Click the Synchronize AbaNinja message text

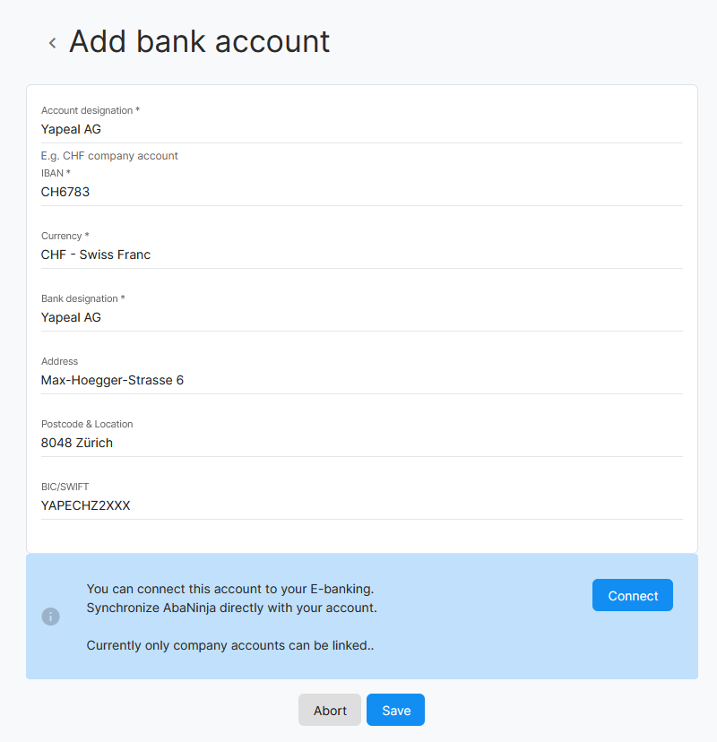[232, 608]
